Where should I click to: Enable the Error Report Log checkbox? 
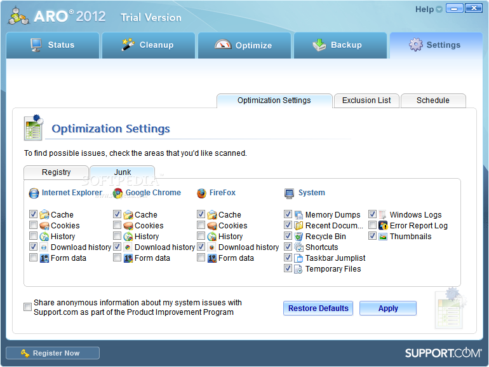tap(372, 225)
